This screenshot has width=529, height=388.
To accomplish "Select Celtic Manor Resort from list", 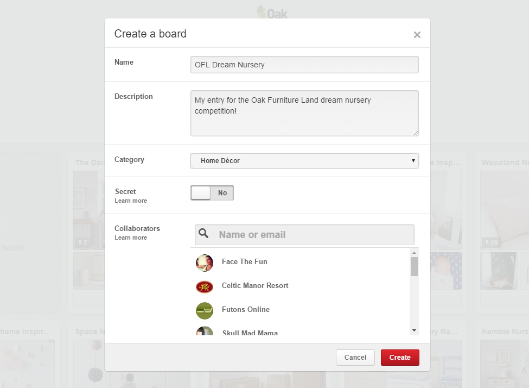I will (255, 286).
